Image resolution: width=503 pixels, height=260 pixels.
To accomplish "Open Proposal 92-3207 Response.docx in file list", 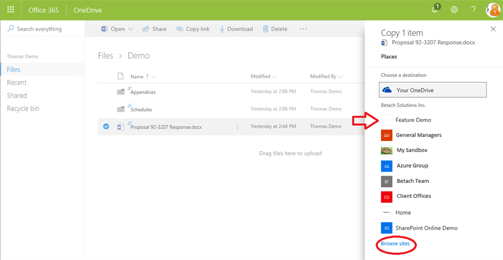I will tap(166, 127).
